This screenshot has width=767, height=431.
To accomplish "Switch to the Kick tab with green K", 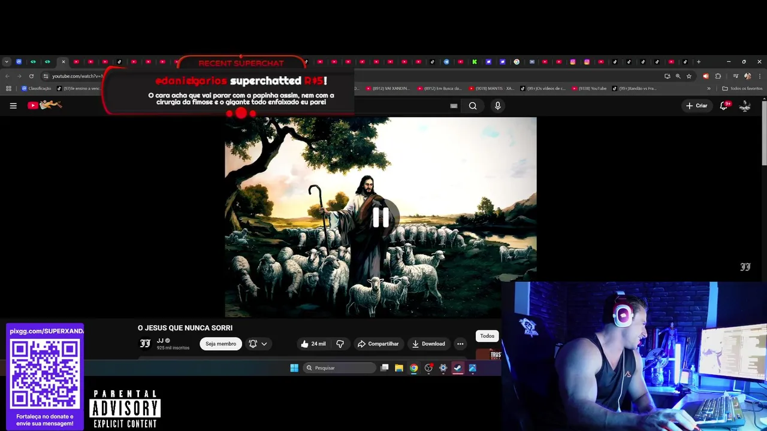I will click(475, 62).
